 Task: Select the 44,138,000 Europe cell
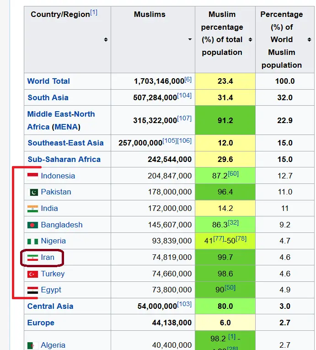(x=153, y=323)
